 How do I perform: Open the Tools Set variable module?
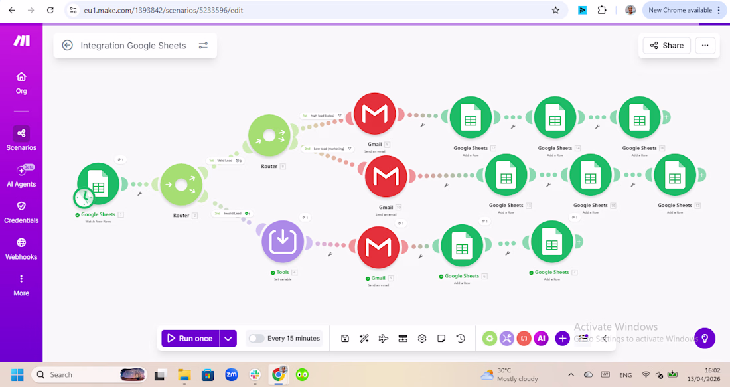click(283, 241)
